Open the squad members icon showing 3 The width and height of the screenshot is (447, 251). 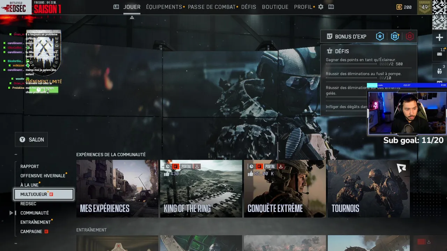(439, 71)
